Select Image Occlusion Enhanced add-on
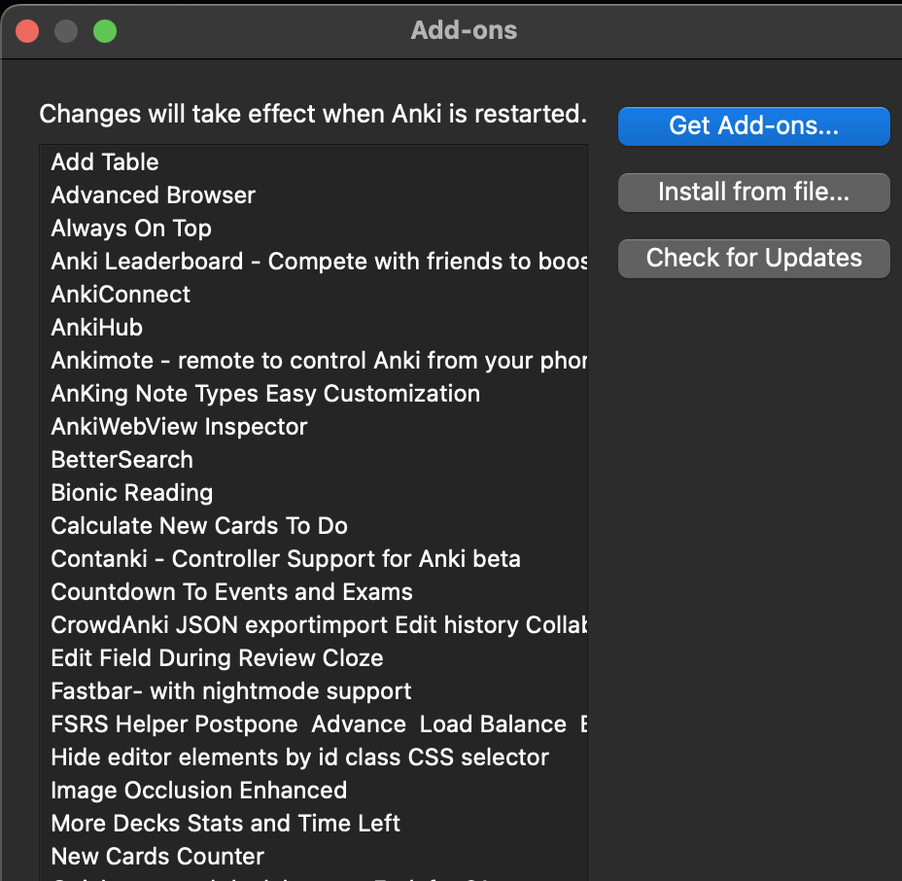The height and width of the screenshot is (881, 902). 198,791
